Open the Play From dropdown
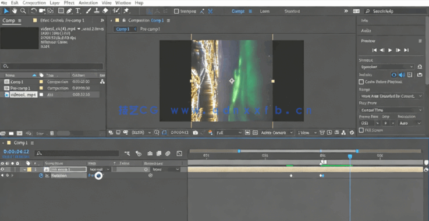The height and width of the screenshot is (221, 429). click(391, 110)
